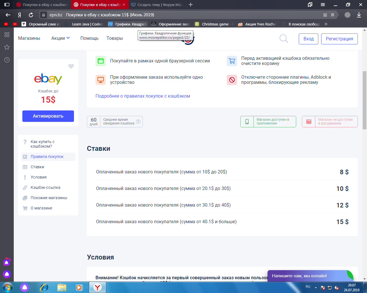
Task: Show more bookmarks with the » overflow arrow
Action: tap(326, 24)
